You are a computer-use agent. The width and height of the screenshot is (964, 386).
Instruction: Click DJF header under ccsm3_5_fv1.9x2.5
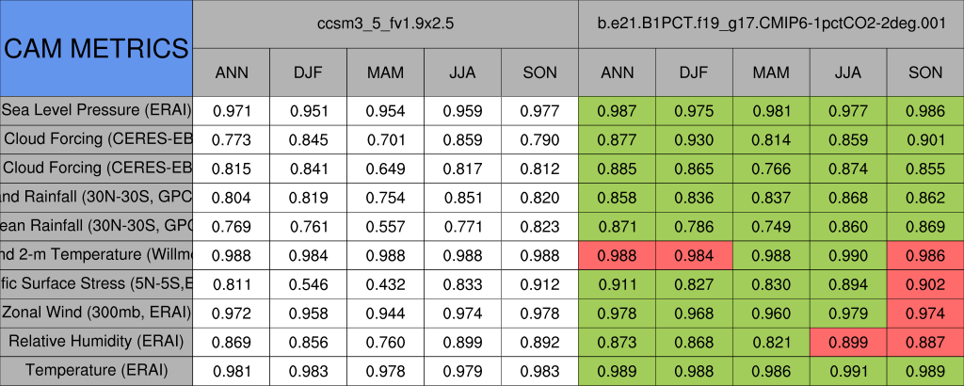308,72
